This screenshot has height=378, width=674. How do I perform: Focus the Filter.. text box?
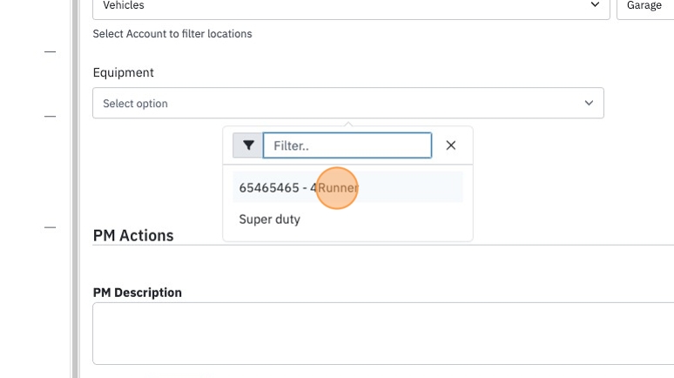coord(347,145)
